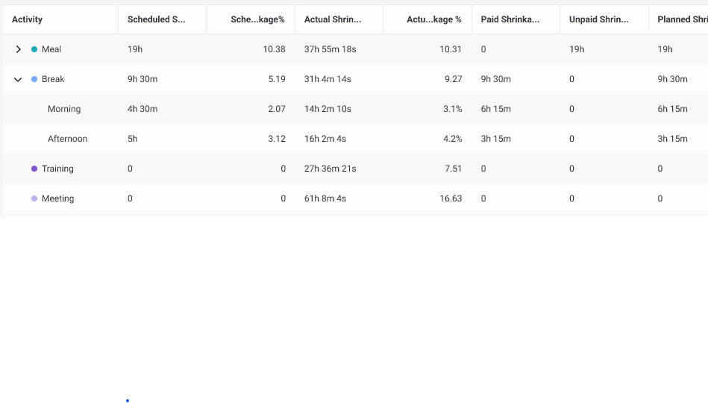708x403 pixels.
Task: Select the Training activity row
Action: (57, 169)
